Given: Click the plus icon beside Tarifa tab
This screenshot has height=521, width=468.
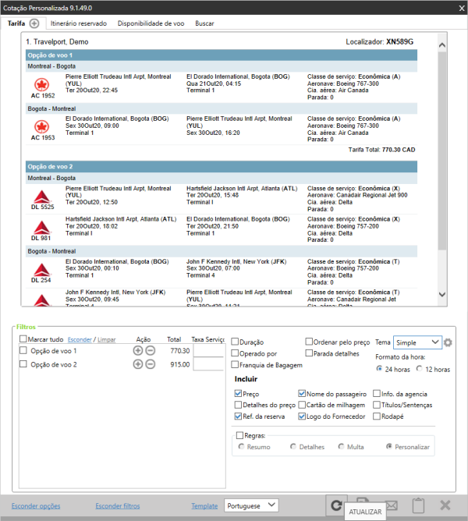Looking at the screenshot, I should [34, 24].
